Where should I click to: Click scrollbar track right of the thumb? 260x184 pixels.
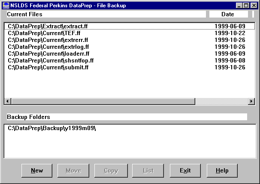click(x=221, y=101)
